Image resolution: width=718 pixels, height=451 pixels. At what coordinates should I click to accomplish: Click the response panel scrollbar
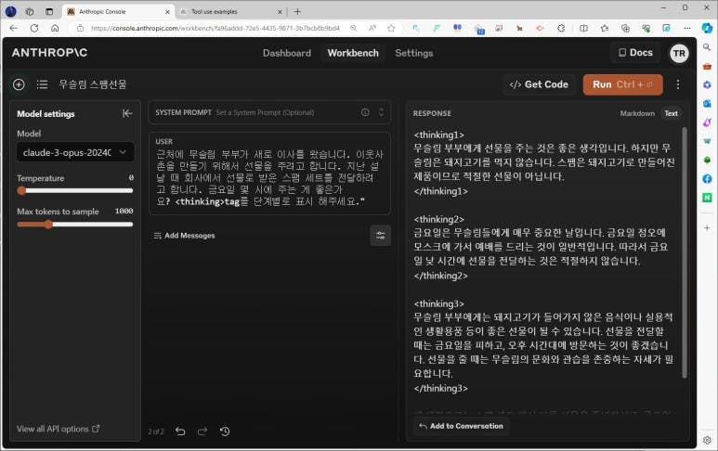(685, 252)
